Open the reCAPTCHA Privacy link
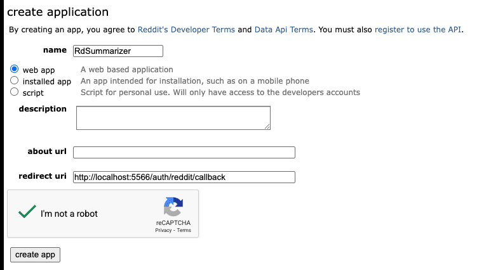498x270 pixels. (x=163, y=231)
